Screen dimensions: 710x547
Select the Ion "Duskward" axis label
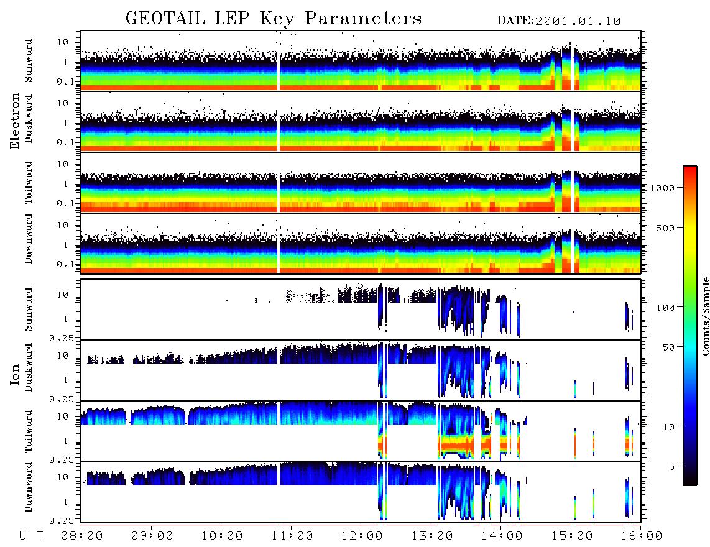click(x=29, y=367)
